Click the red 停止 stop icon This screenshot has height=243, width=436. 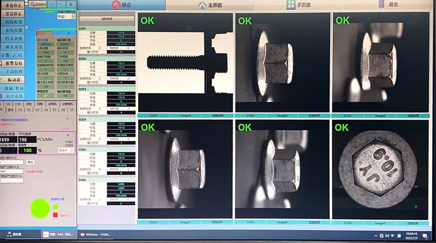coord(116,5)
